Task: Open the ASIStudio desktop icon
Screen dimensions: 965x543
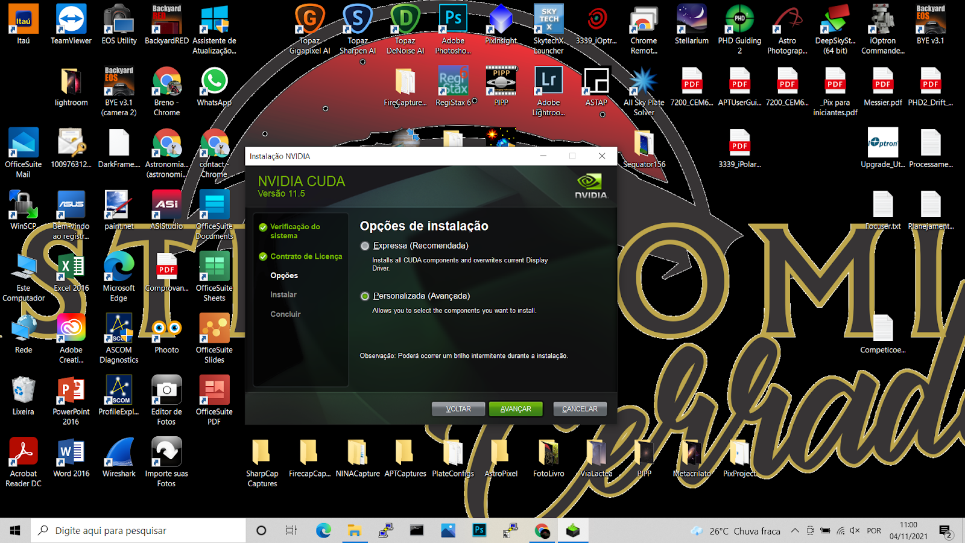Action: click(x=166, y=210)
